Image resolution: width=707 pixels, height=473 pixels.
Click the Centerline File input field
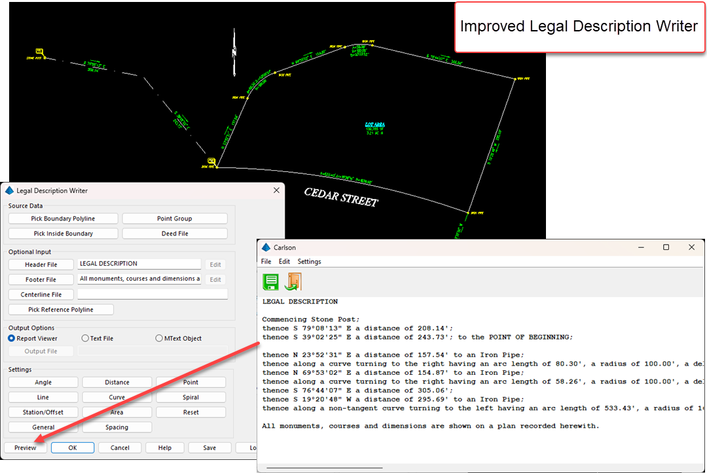[x=152, y=294]
